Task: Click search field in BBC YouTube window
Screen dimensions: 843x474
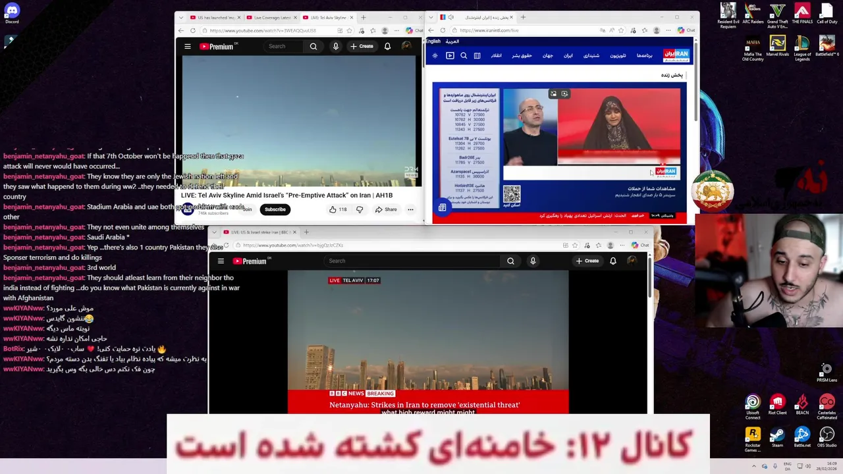Action: click(414, 261)
